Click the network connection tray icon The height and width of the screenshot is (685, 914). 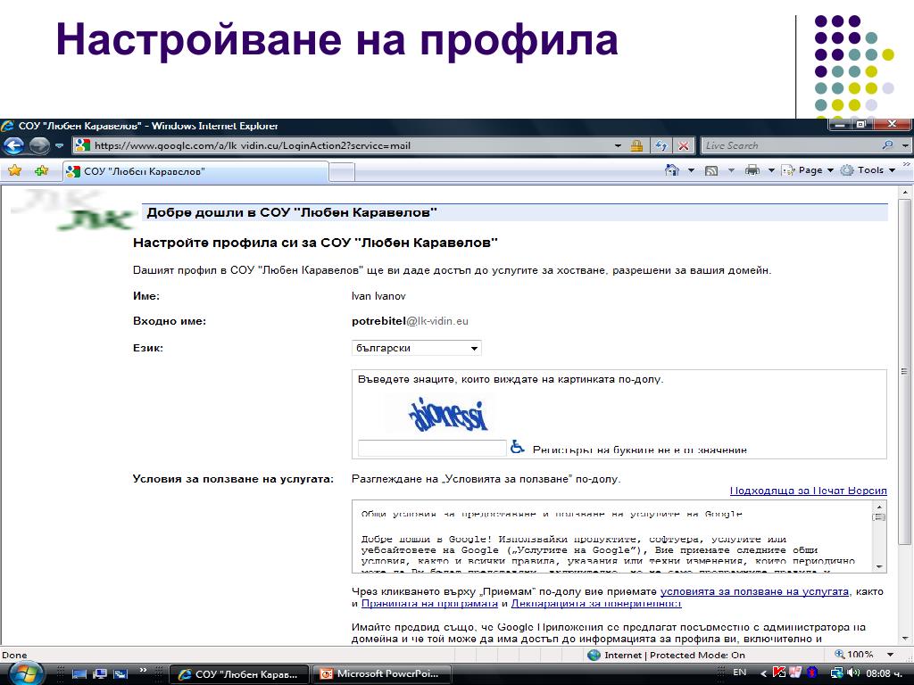837,673
